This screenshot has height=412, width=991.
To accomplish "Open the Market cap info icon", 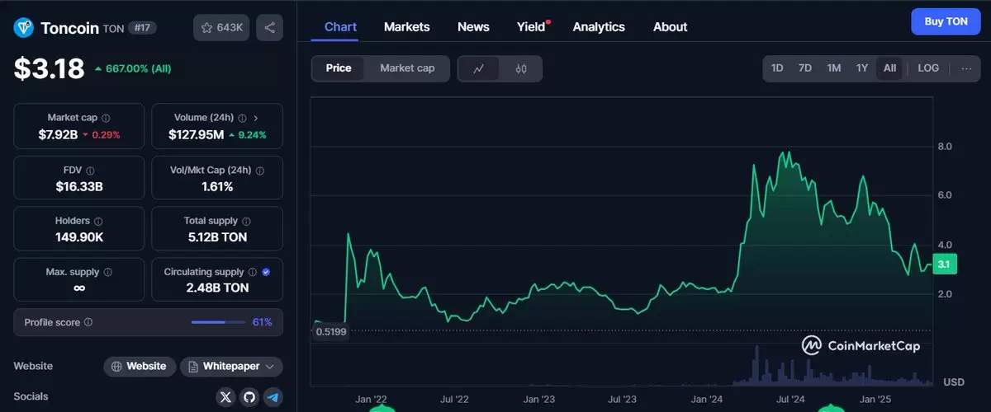I will 106,118.
